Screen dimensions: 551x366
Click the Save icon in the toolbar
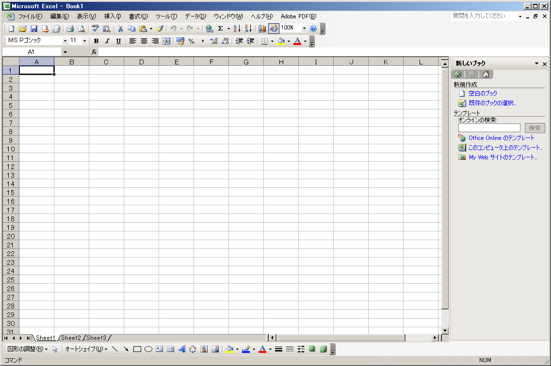(x=34, y=29)
